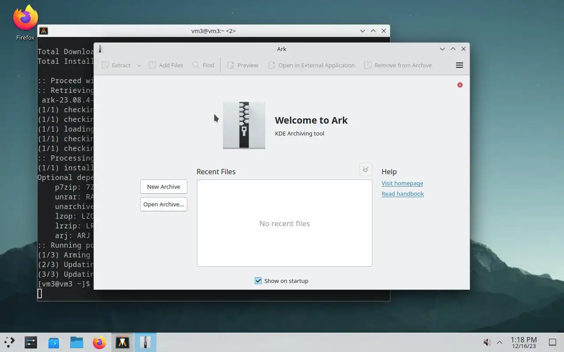Screen dimensions: 564x352
Task: Open the Visit homepage link
Action: point(402,183)
